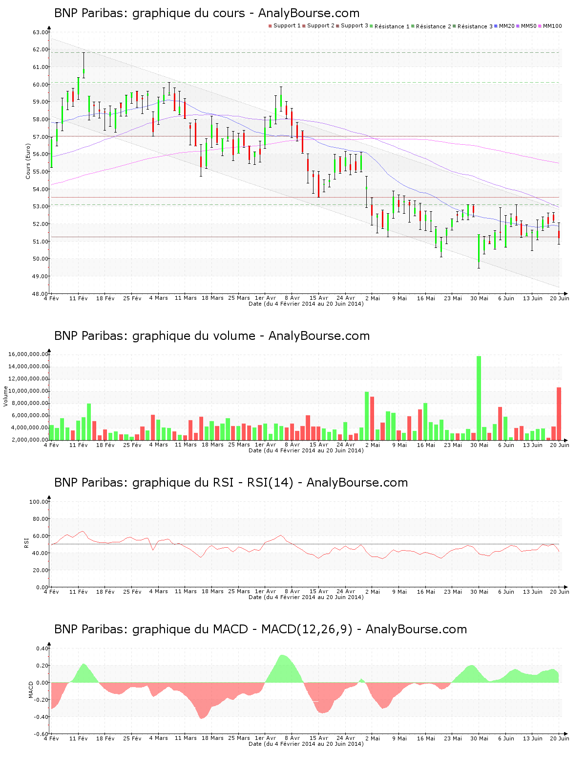The height and width of the screenshot is (758, 586).
Task: Click the Résistance 3 legend entry
Action: (x=473, y=26)
